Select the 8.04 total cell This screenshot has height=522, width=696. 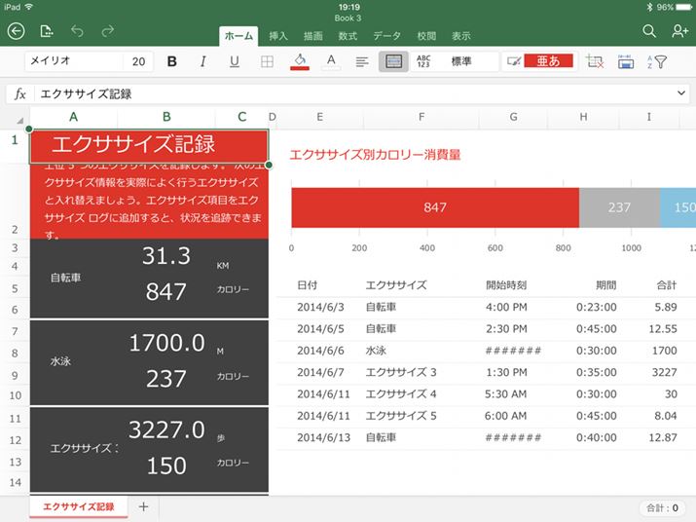(x=666, y=416)
